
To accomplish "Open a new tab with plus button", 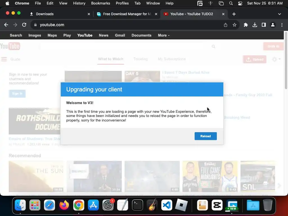I will point(234,14).
